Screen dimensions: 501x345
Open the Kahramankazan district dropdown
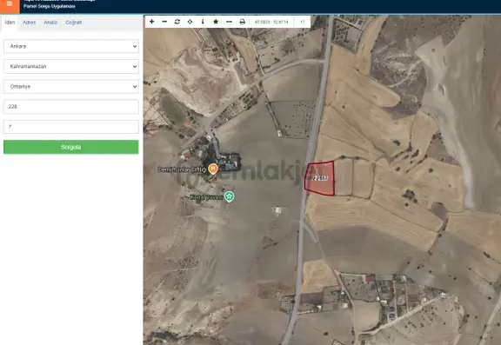coord(71,66)
